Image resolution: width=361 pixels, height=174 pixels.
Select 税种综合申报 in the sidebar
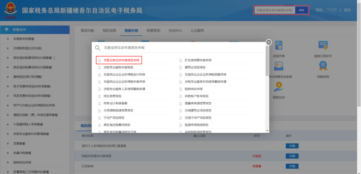22,162
